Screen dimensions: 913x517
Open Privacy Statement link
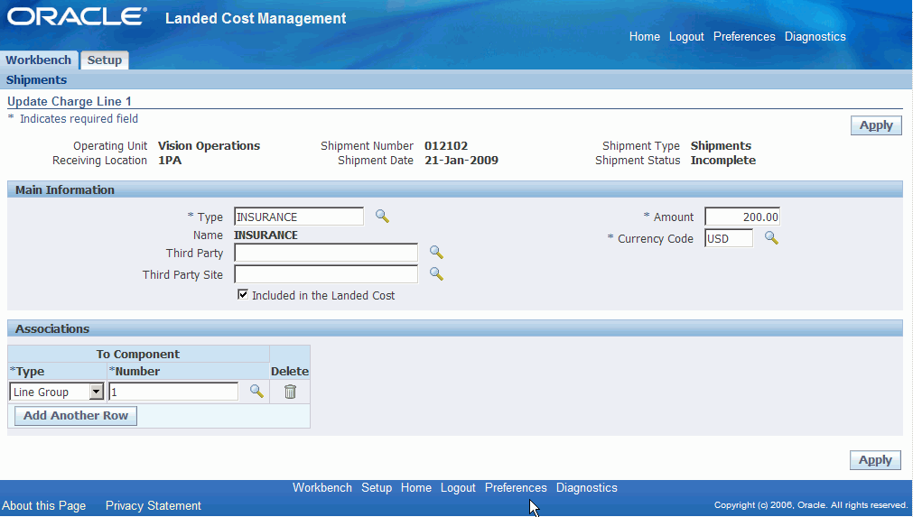(154, 505)
